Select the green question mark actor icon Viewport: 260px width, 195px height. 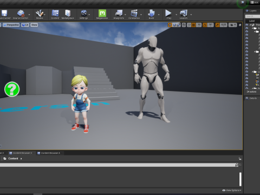pyautogui.click(x=12, y=89)
